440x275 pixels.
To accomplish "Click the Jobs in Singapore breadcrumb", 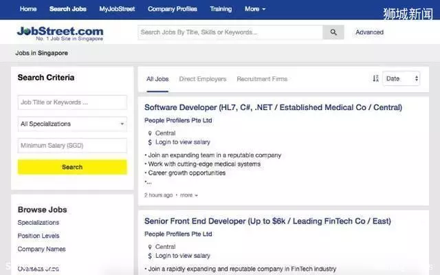I will tap(41, 53).
